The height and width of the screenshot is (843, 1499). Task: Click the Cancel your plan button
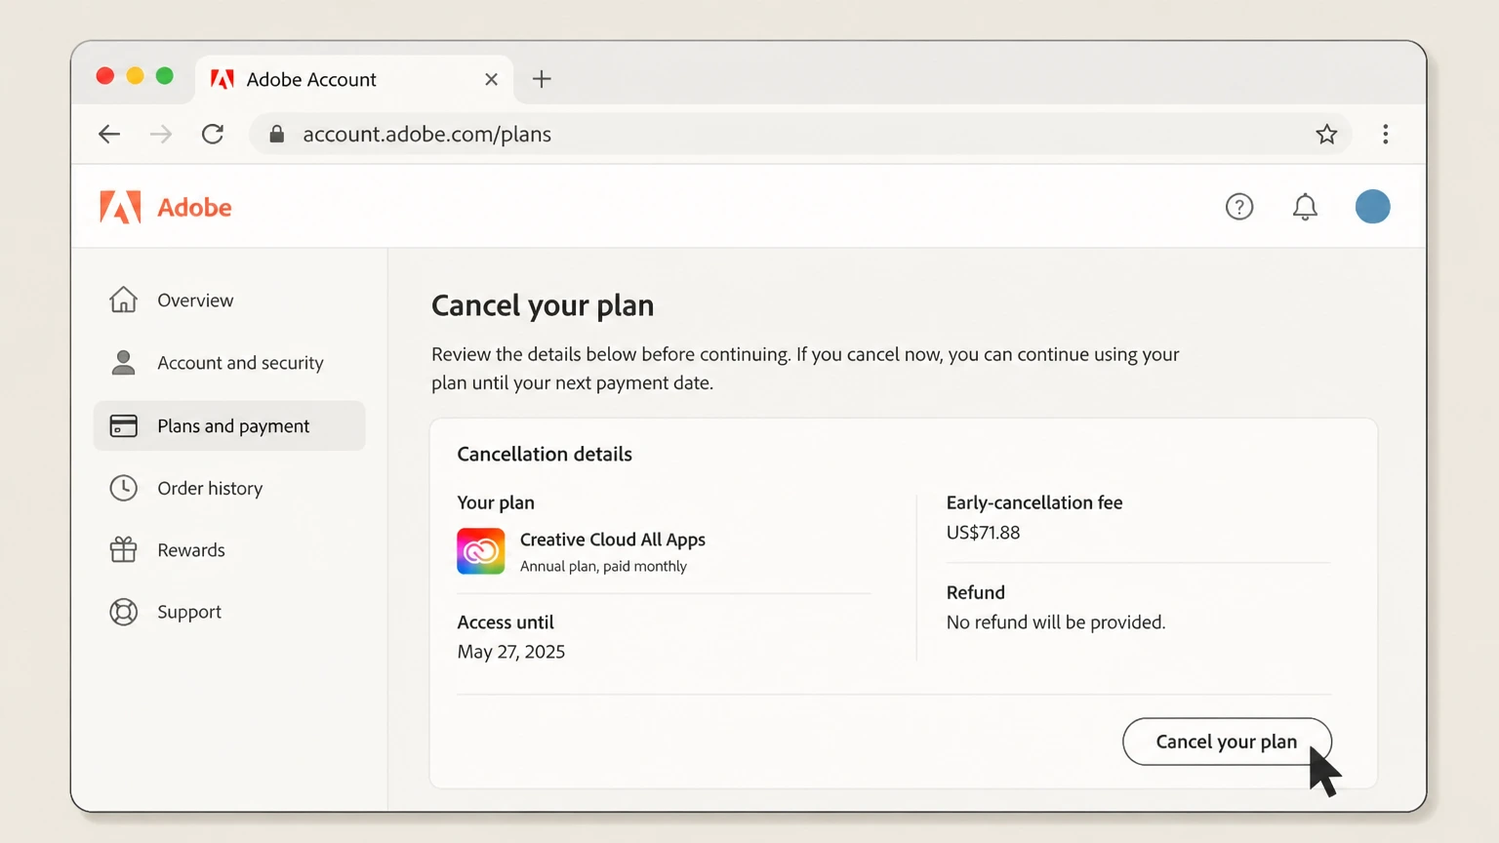click(x=1227, y=742)
